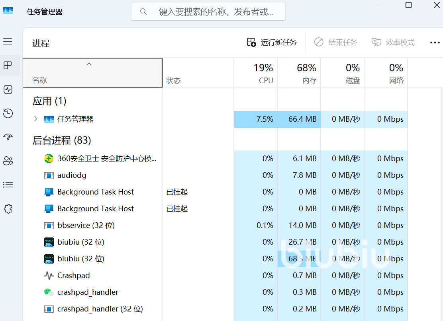
Task: Click the sort chevron above 名称
Action: tap(89, 64)
